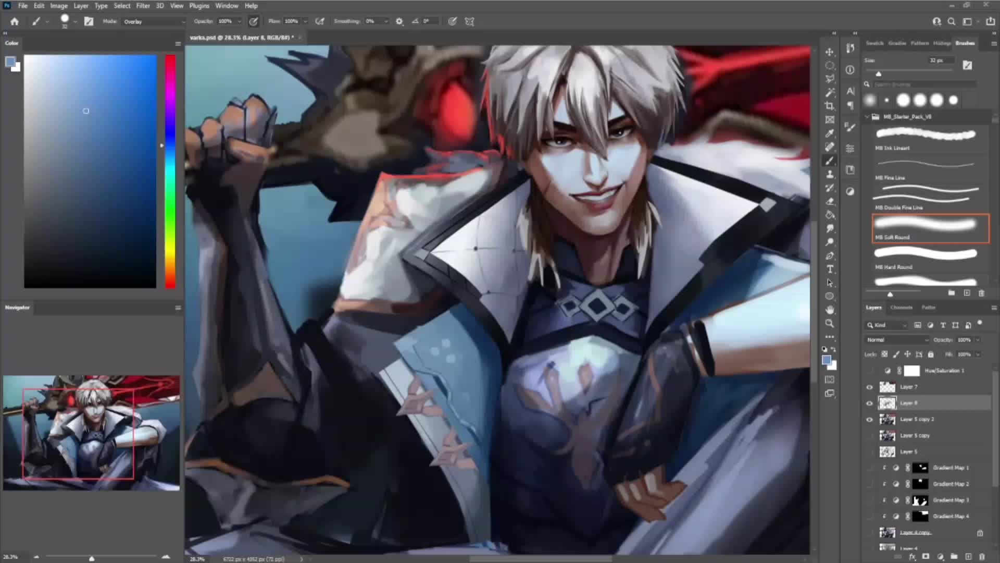Click the Home icon in options bar
The height and width of the screenshot is (563, 1000).
click(15, 21)
